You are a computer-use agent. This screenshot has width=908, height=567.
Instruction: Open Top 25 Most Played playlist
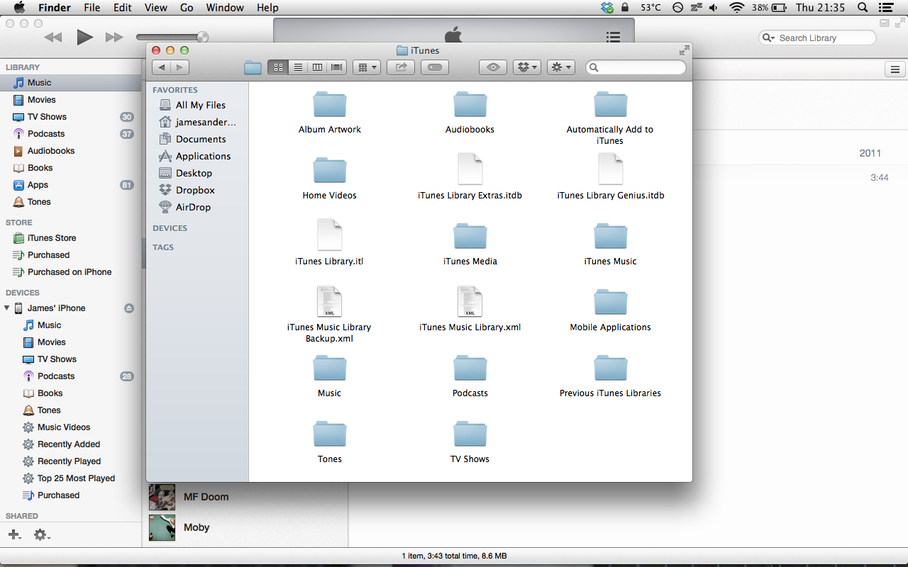(71, 478)
